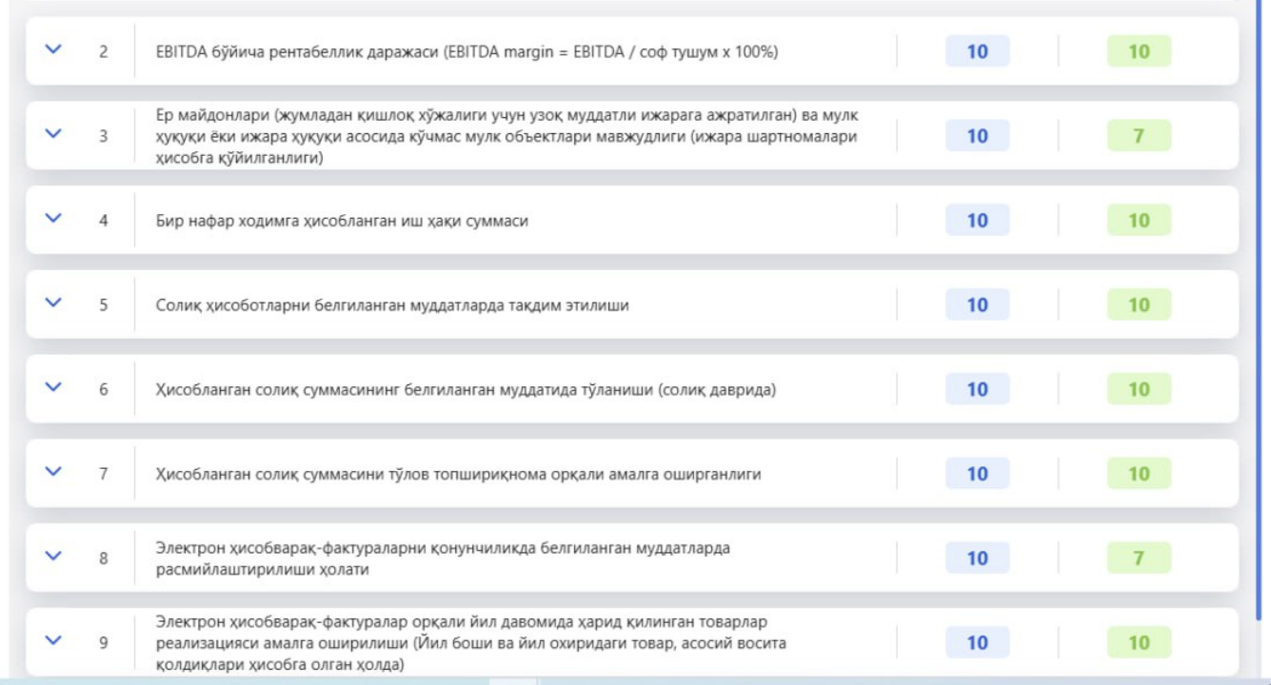This screenshot has width=1271, height=685.
Task: Expand row 2 EBITDA chevron
Action: click(53, 50)
